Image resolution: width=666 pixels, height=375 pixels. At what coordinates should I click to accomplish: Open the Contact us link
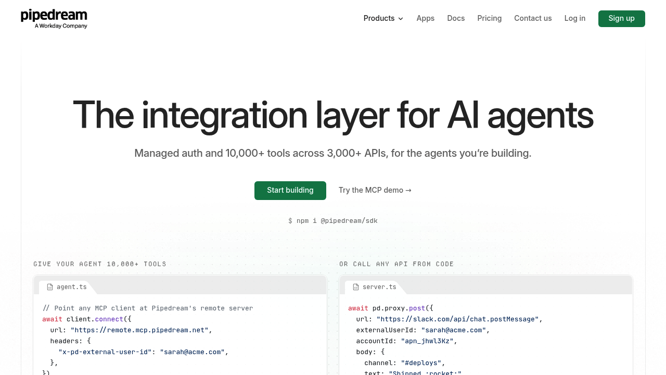tap(533, 18)
